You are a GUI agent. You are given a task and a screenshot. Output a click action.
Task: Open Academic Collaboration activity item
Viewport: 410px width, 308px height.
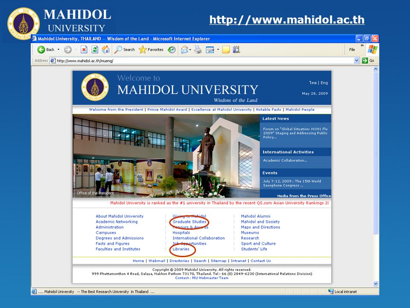pyautogui.click(x=285, y=160)
